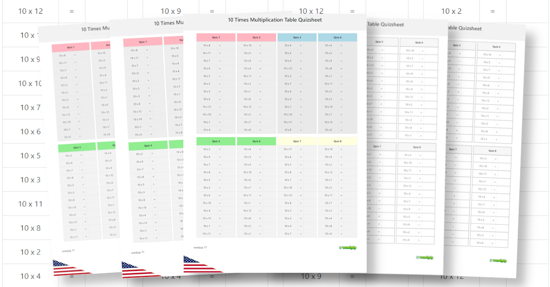Click the Quiz 8 header on the rightmost worksheet
Viewport: 550px width, 287px height.
[492, 151]
